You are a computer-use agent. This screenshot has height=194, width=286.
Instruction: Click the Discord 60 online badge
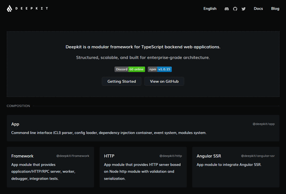pyautogui.click(x=130, y=69)
